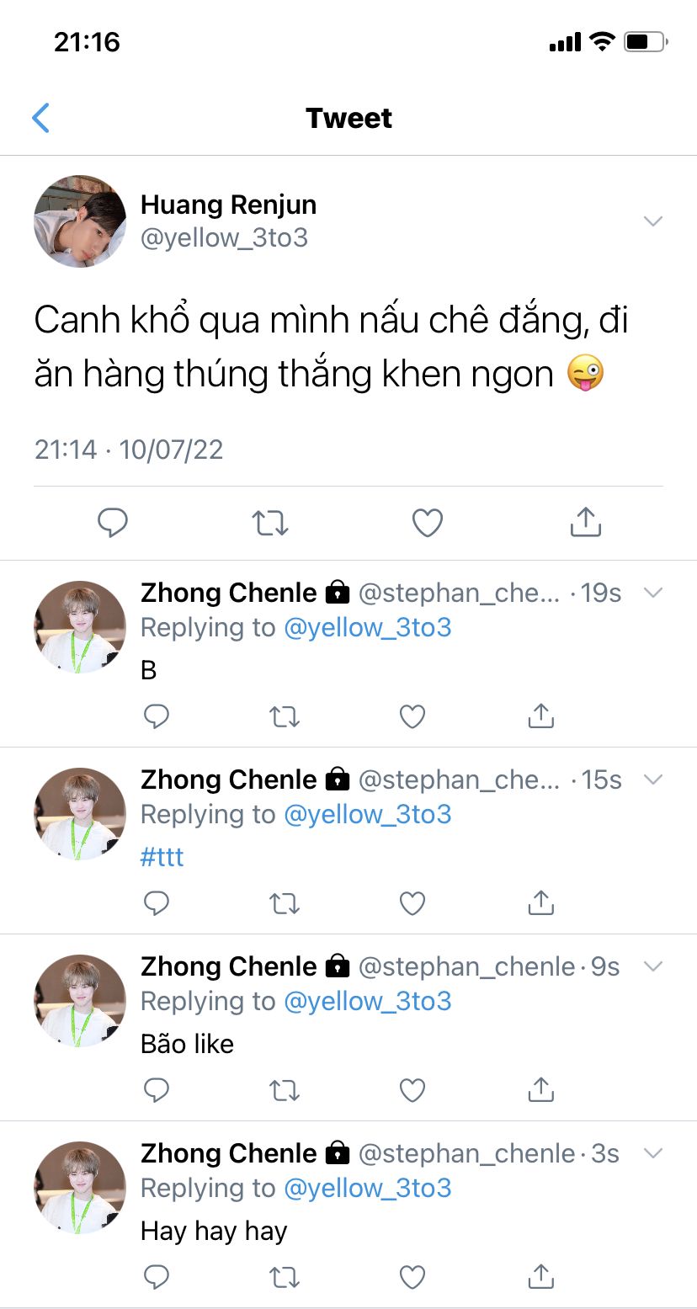
Task: Retweet the "Bão like" reply
Action: [284, 1090]
